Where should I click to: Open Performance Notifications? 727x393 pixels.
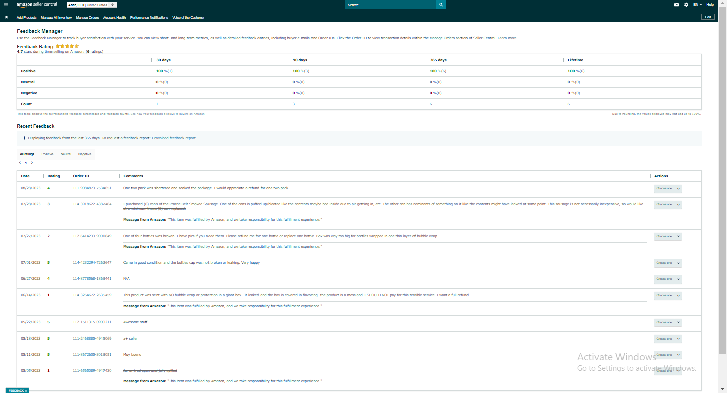[149, 18]
